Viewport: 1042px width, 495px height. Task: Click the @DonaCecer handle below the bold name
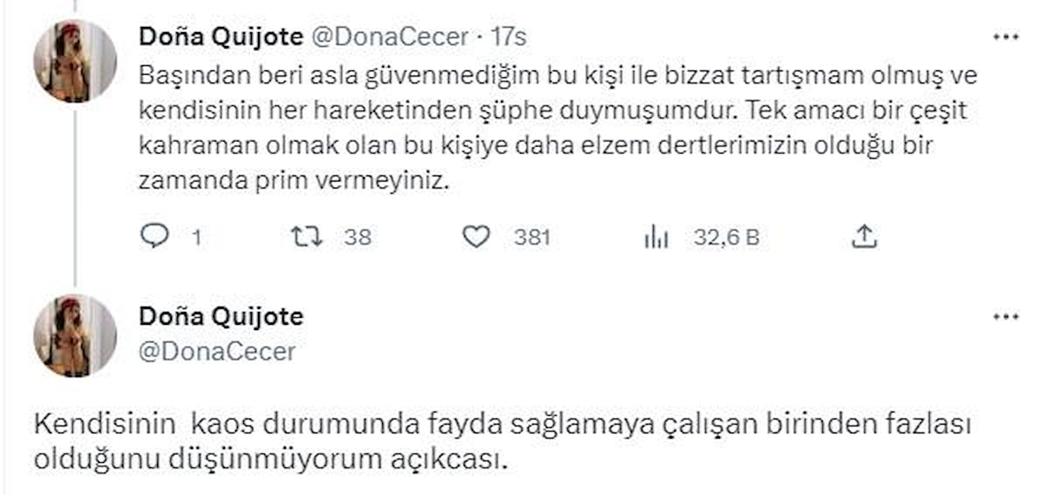point(217,351)
